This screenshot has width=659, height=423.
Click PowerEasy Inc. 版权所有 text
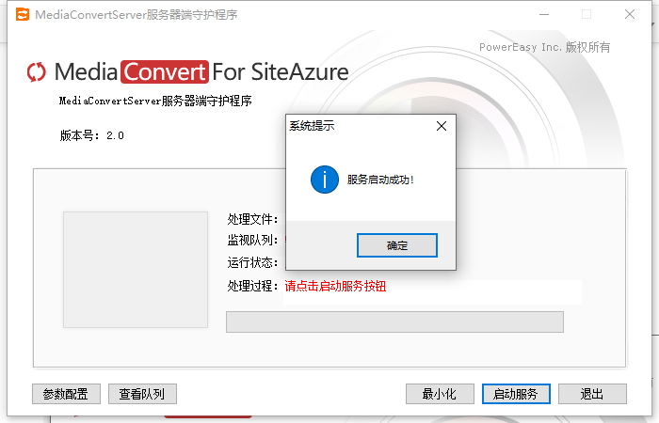coord(545,47)
